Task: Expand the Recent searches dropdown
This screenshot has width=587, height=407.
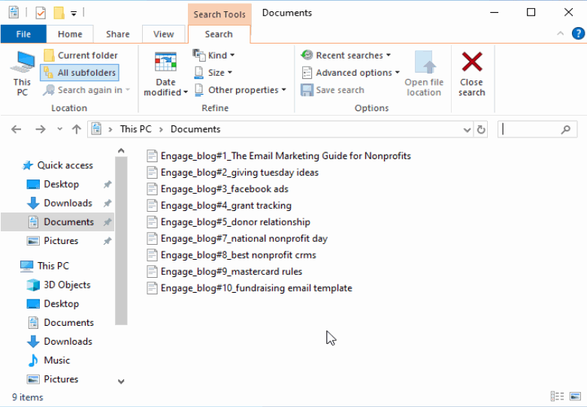Action: [x=346, y=55]
